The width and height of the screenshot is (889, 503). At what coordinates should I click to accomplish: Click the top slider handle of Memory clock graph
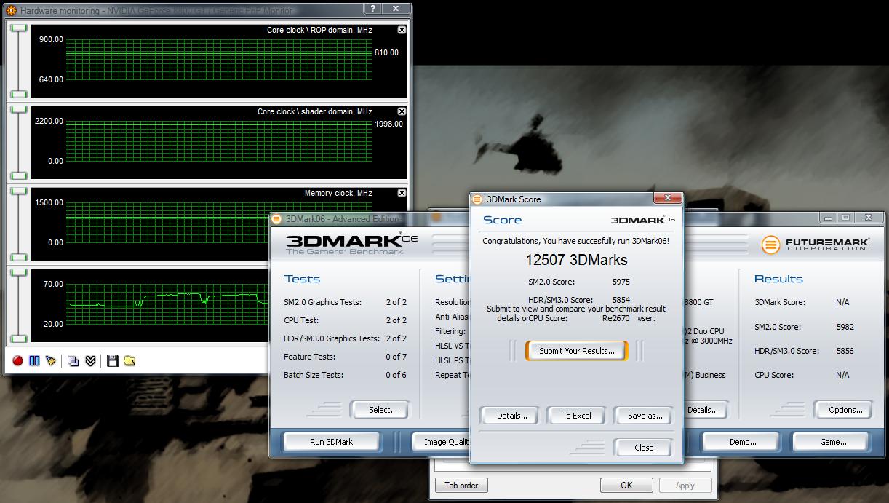point(19,191)
